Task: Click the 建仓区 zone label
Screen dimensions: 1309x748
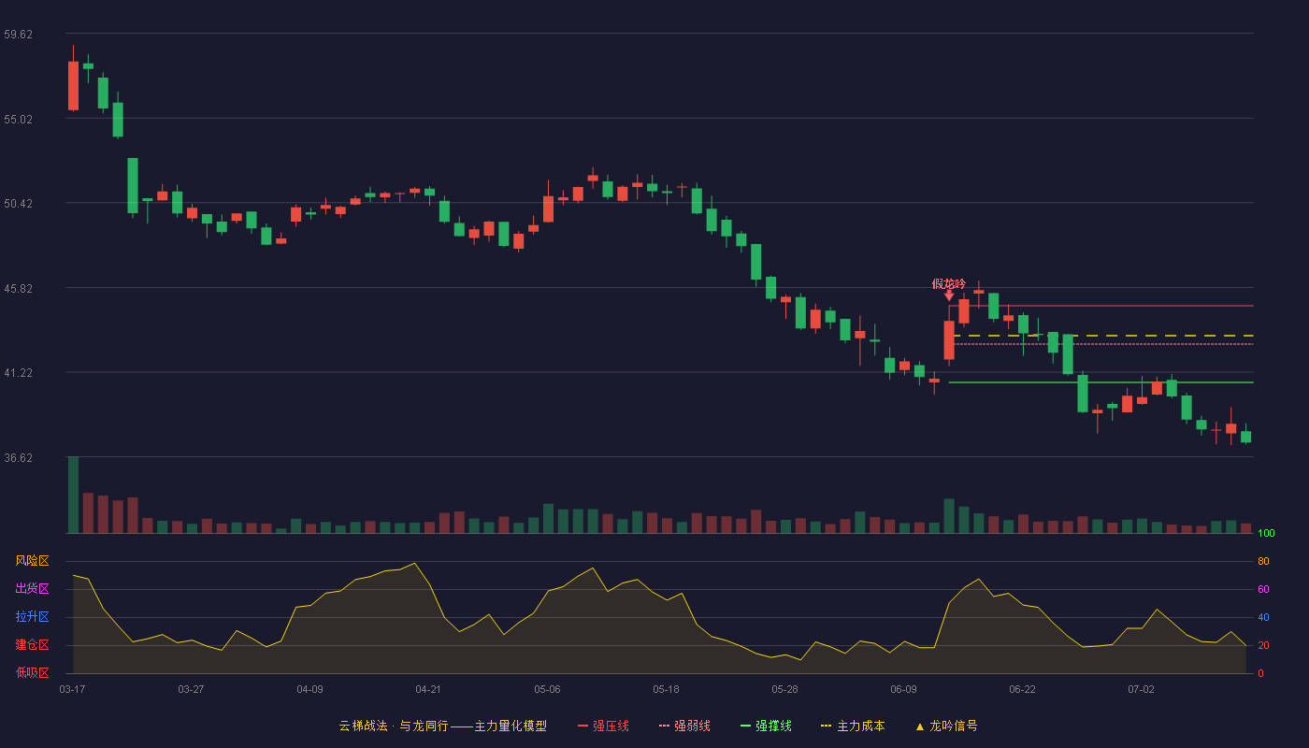Action: click(x=32, y=645)
